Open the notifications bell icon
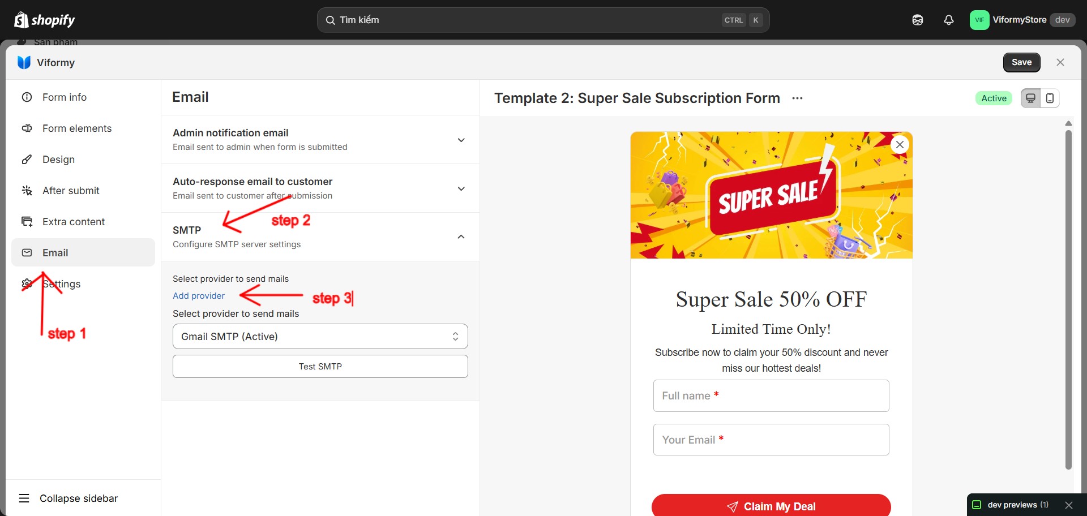This screenshot has height=516, width=1087. point(949,20)
